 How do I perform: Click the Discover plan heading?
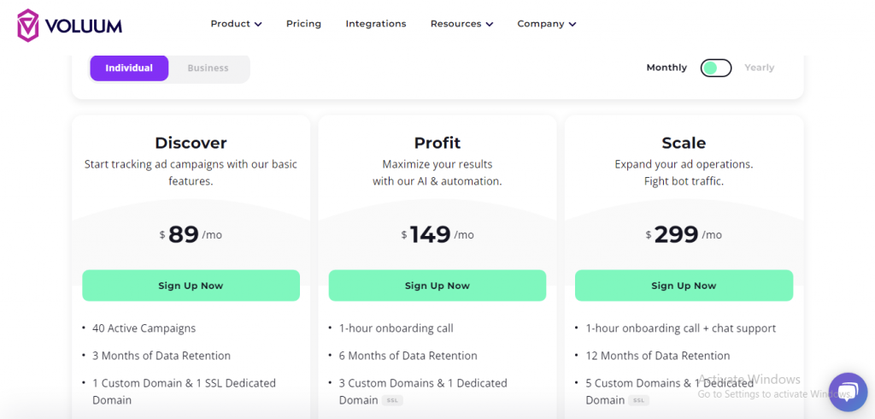[191, 143]
